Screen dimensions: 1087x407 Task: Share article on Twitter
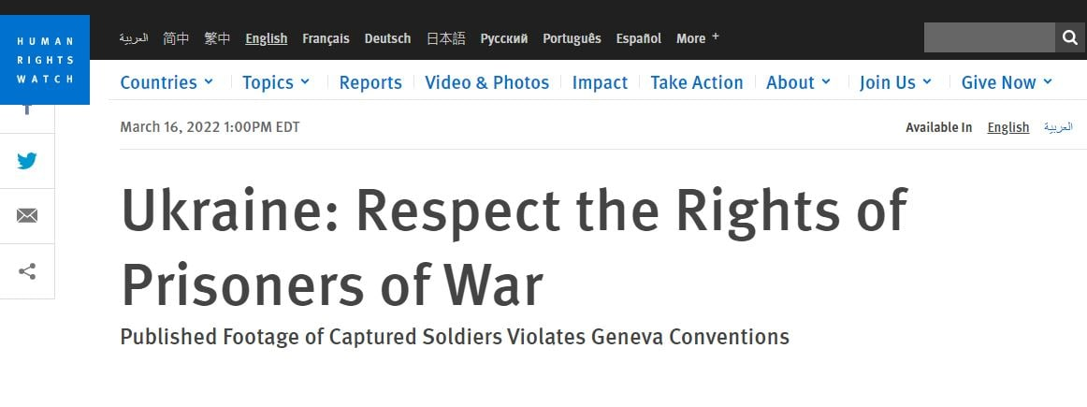pos(27,161)
